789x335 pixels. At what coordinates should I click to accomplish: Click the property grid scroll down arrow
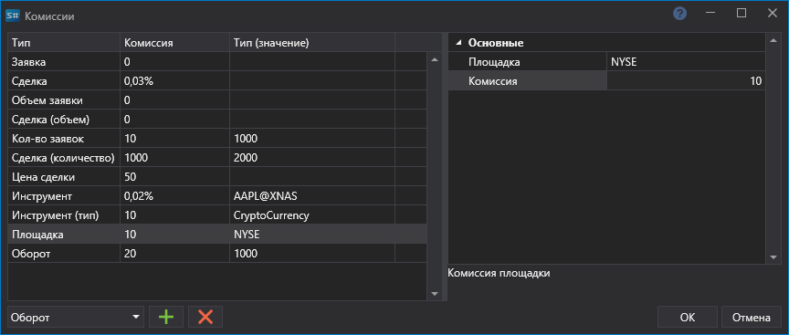[x=773, y=257]
